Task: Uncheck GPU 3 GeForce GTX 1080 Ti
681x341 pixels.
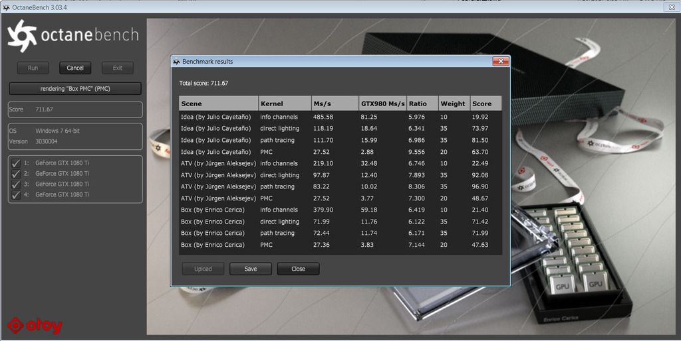Action: tap(16, 184)
